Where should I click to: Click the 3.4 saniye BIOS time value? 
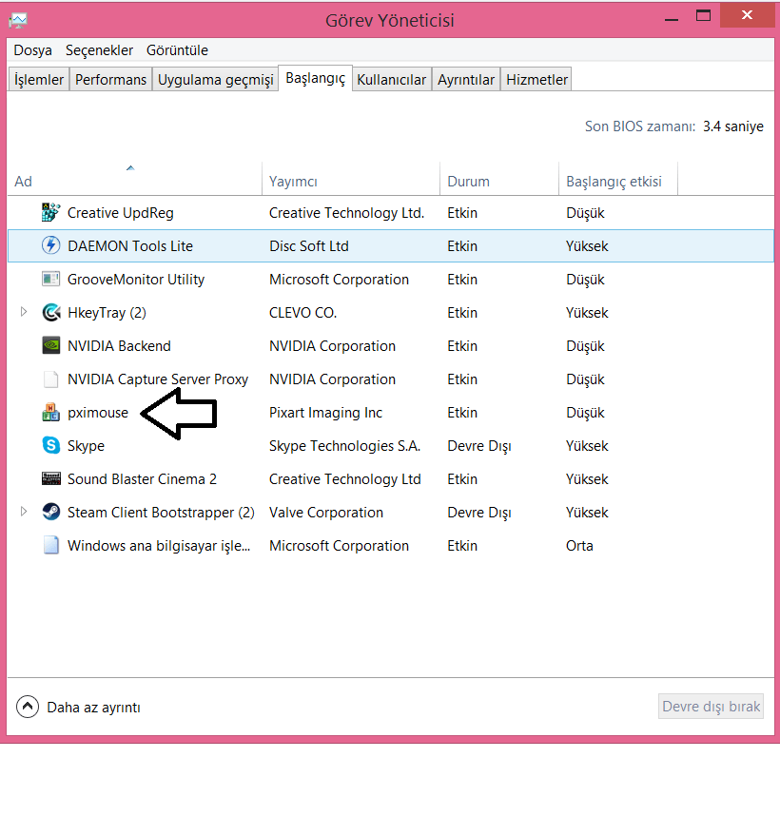tap(733, 126)
